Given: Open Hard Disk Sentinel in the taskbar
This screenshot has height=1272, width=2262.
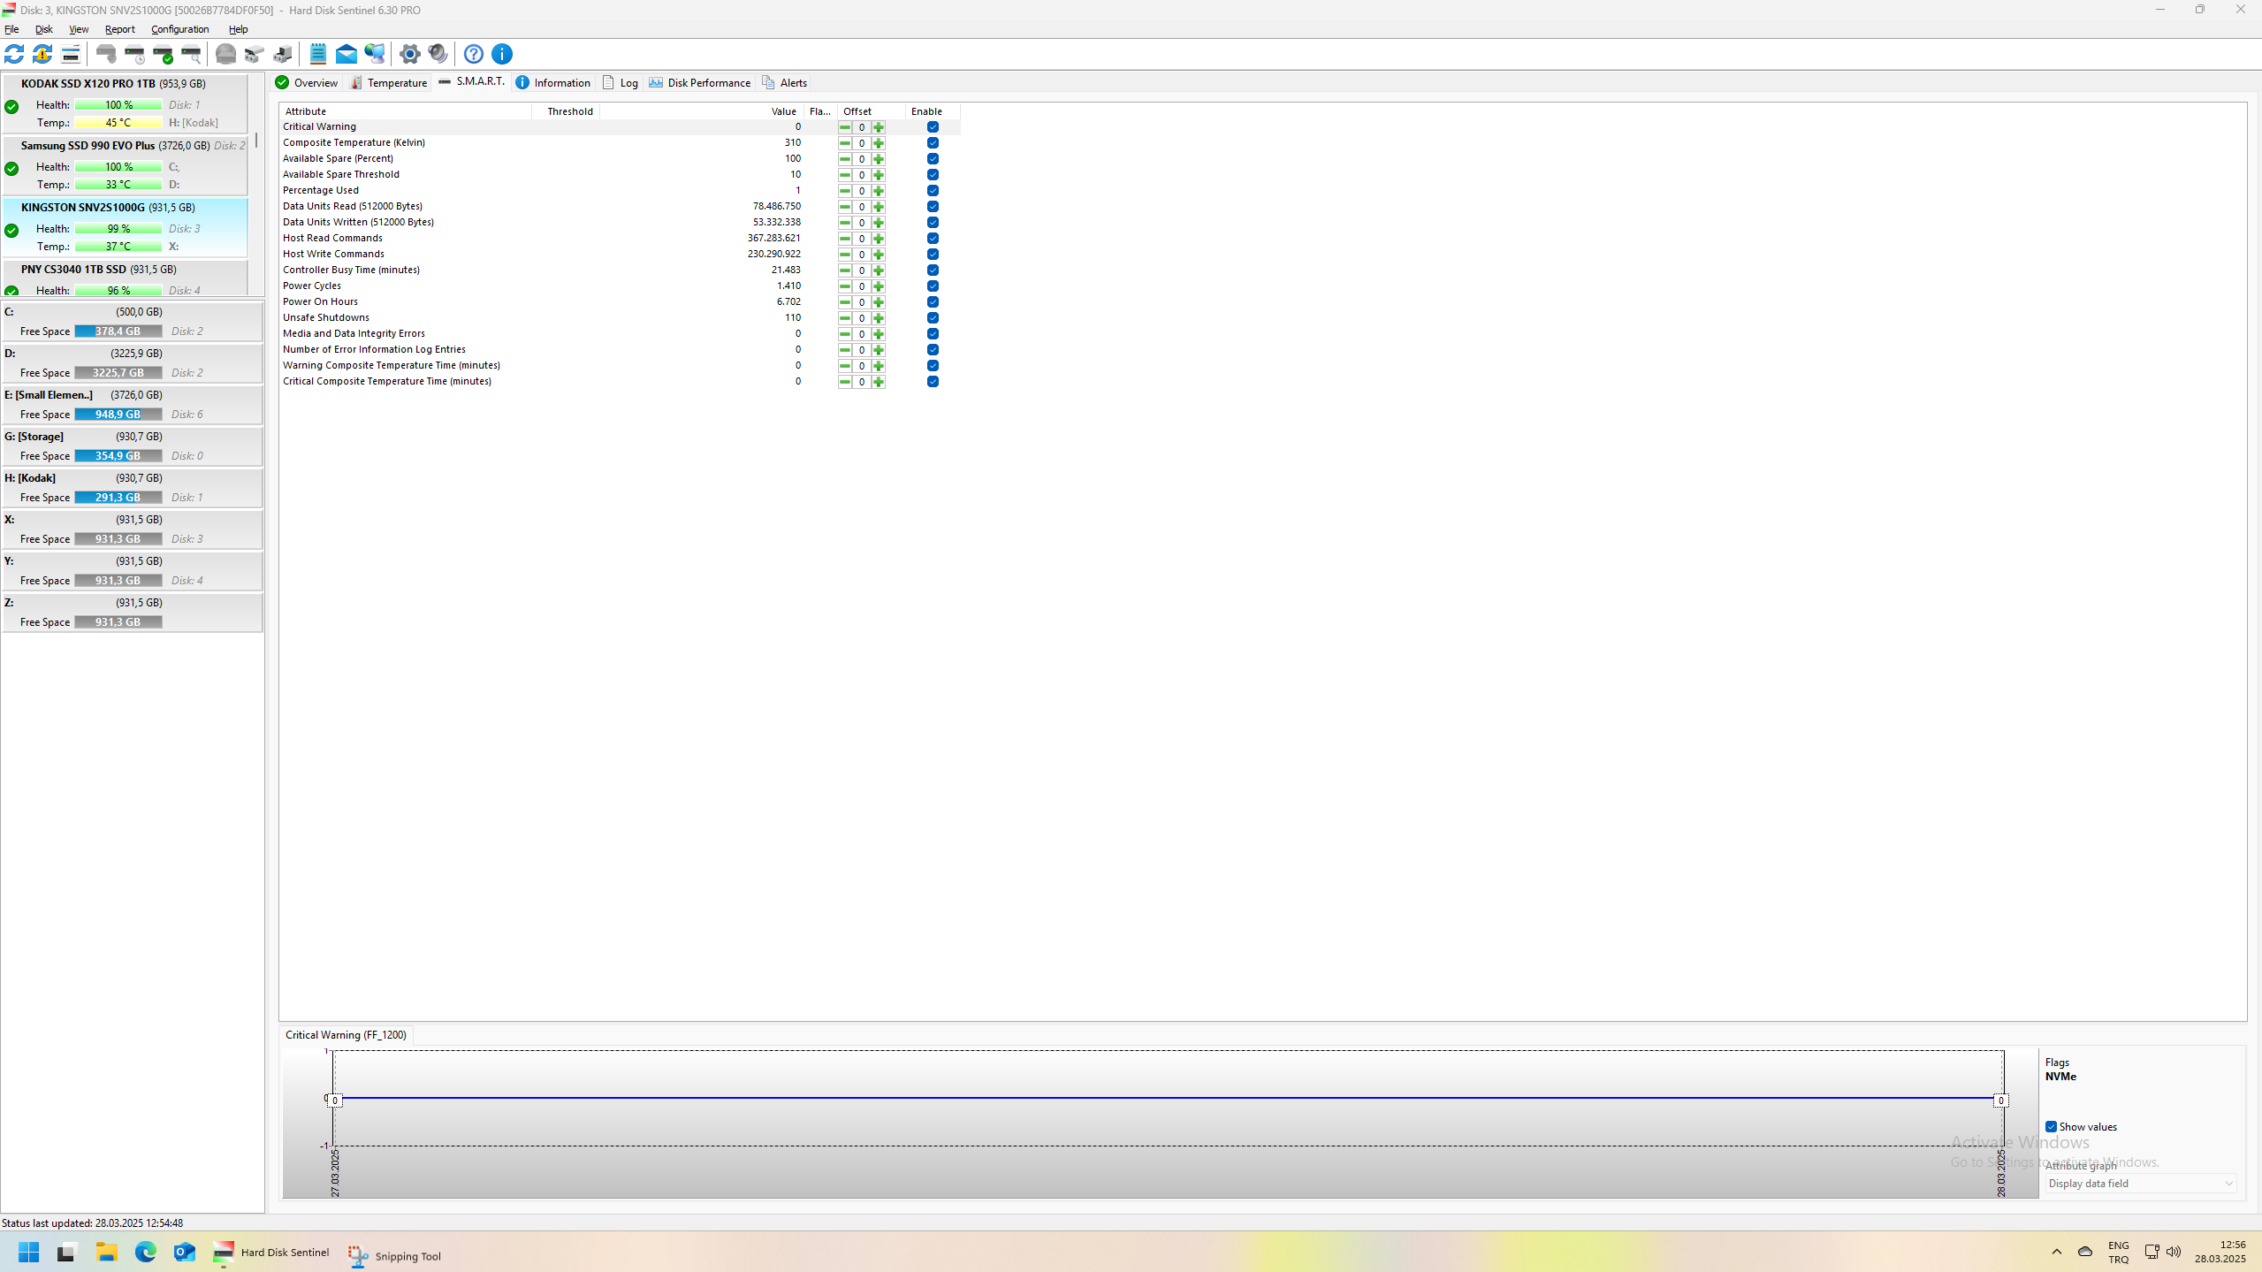Looking at the screenshot, I should pos(271,1253).
